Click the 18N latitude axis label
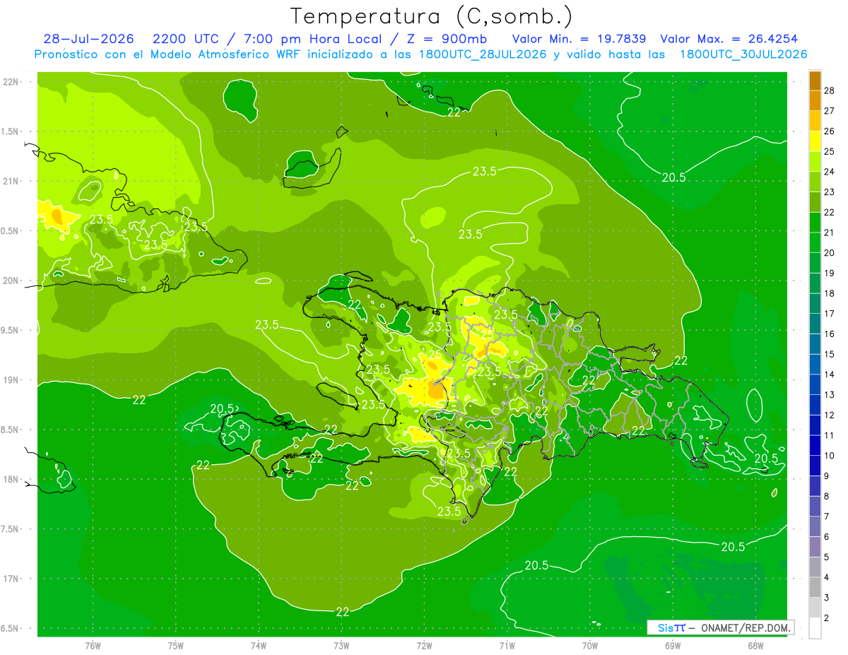The height and width of the screenshot is (655, 848). click(11, 479)
